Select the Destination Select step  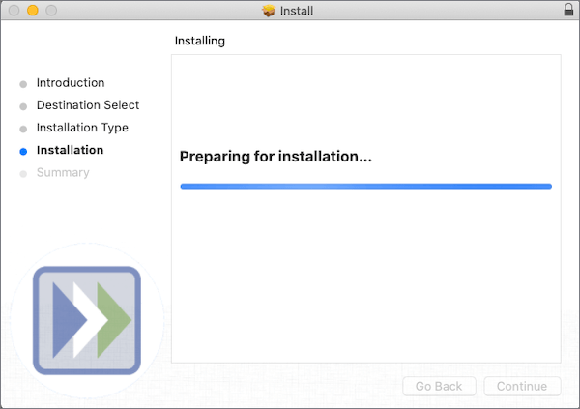click(88, 105)
